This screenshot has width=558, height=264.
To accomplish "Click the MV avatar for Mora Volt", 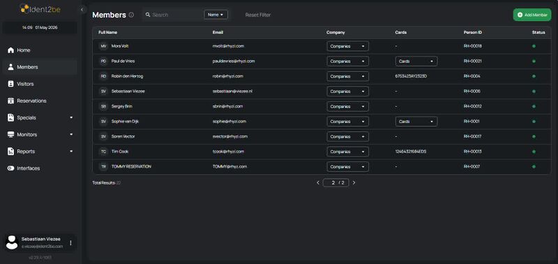I will click(x=103, y=46).
